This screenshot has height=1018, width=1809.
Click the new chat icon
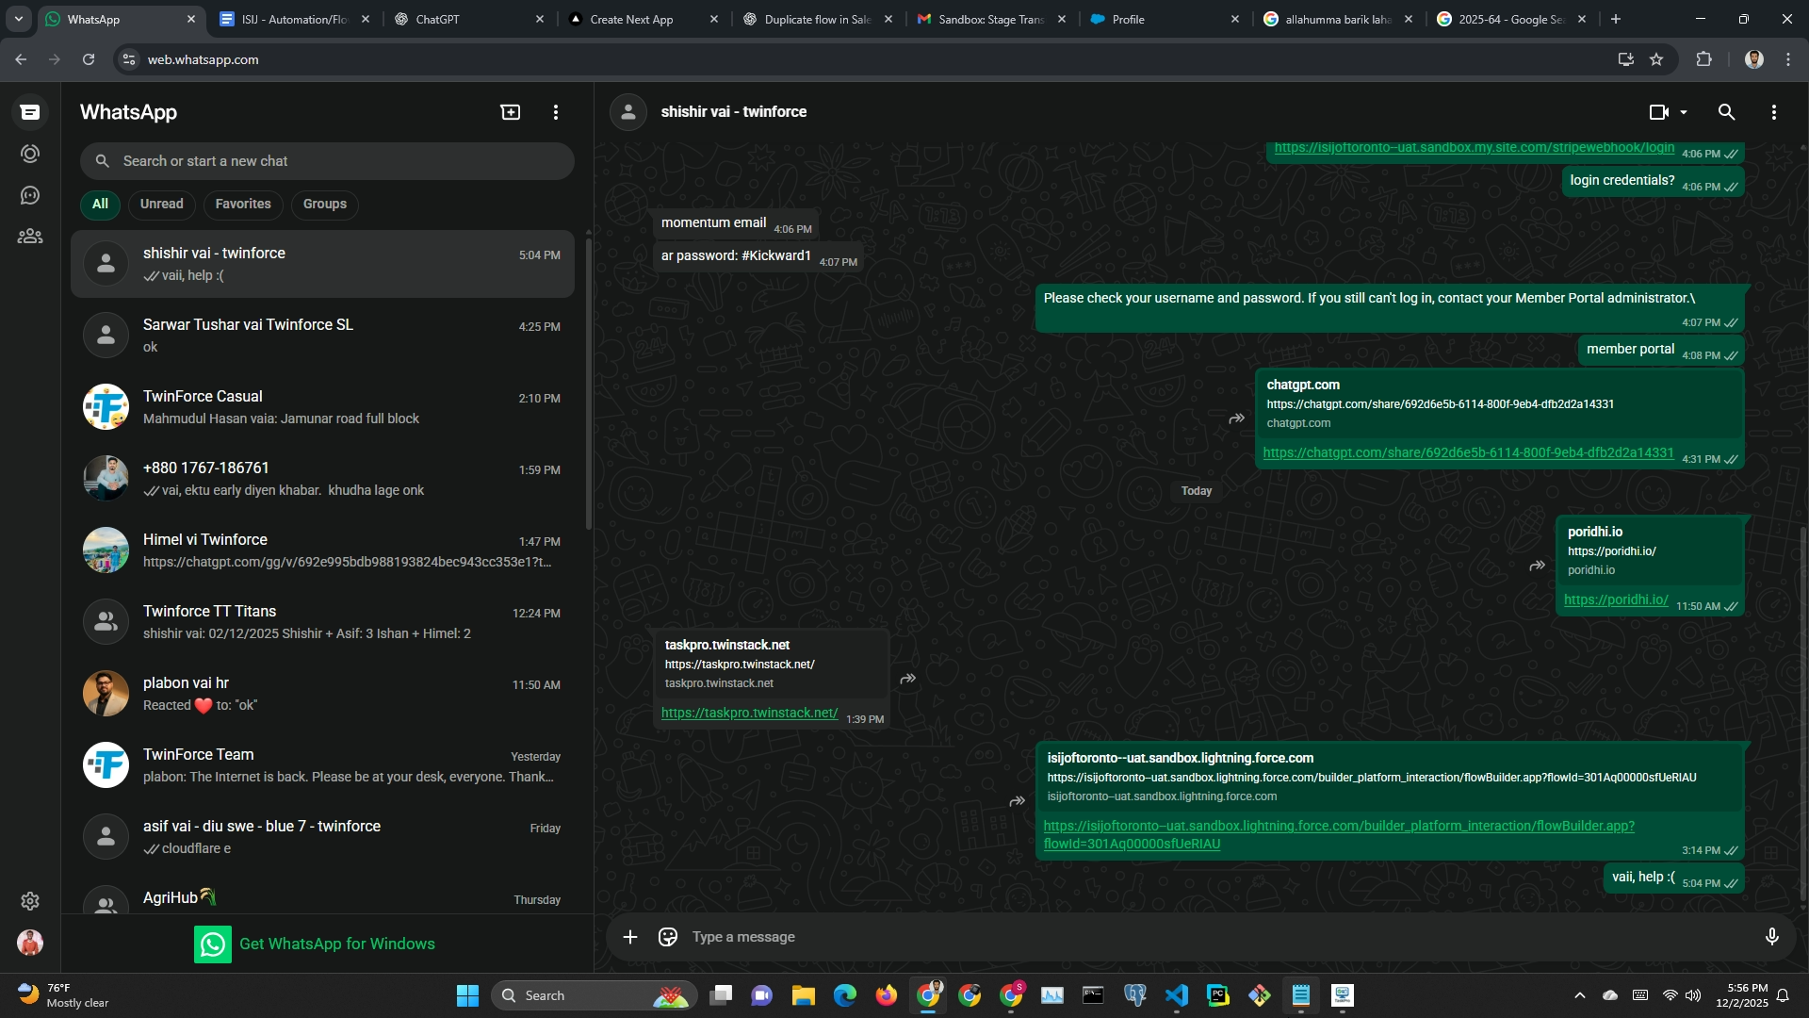click(x=510, y=112)
